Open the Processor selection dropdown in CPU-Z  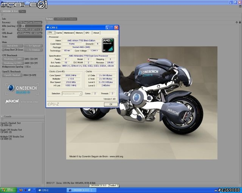click(72, 93)
